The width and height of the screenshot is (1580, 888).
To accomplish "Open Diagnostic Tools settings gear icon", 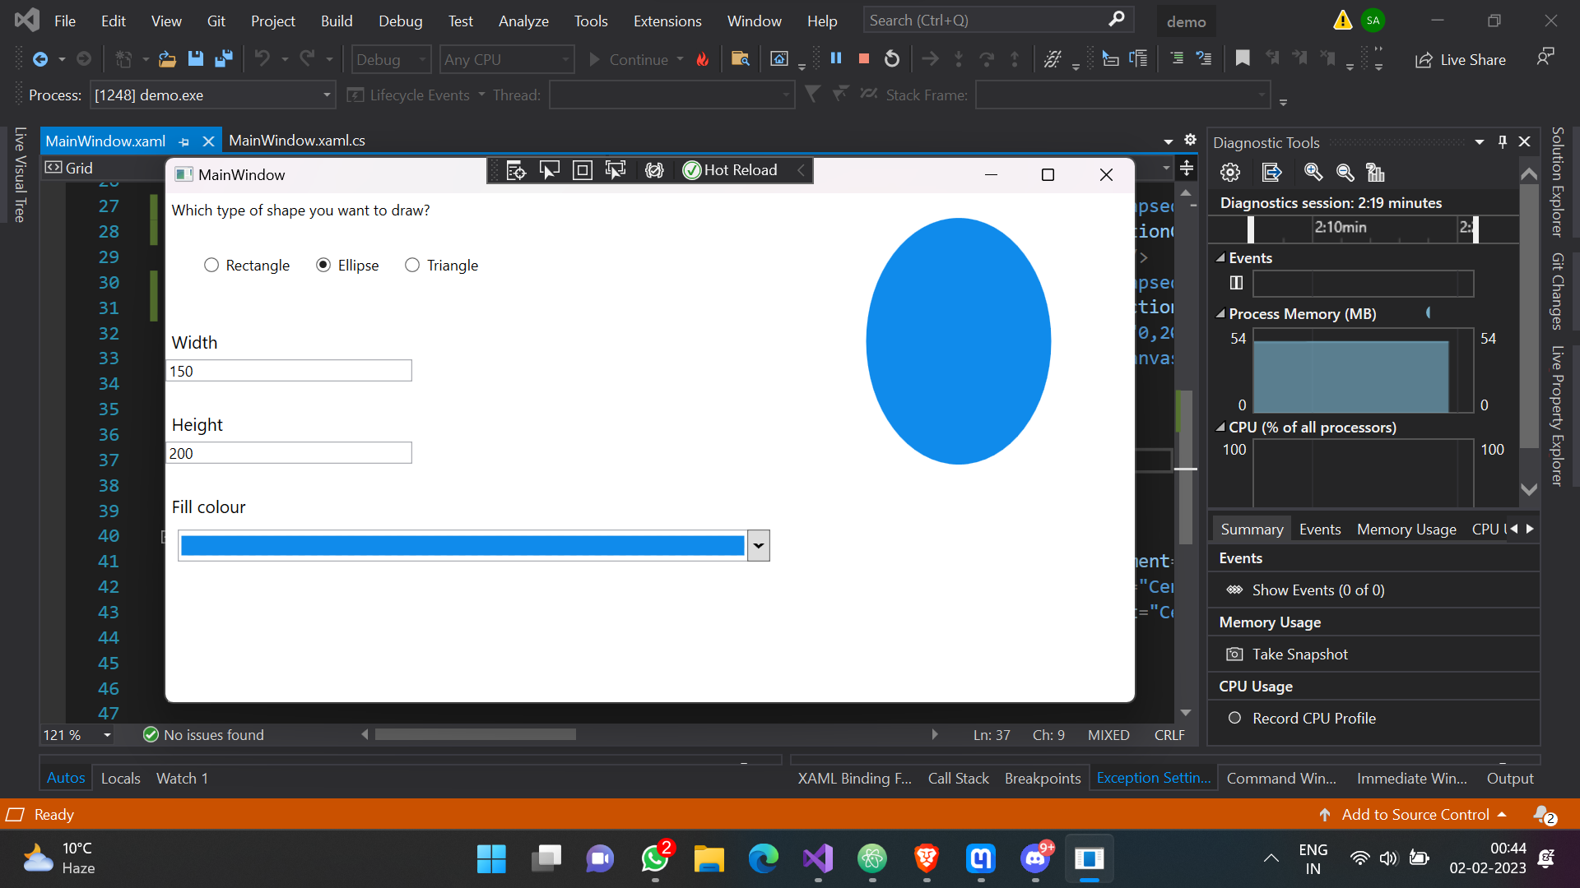I will click(1230, 172).
